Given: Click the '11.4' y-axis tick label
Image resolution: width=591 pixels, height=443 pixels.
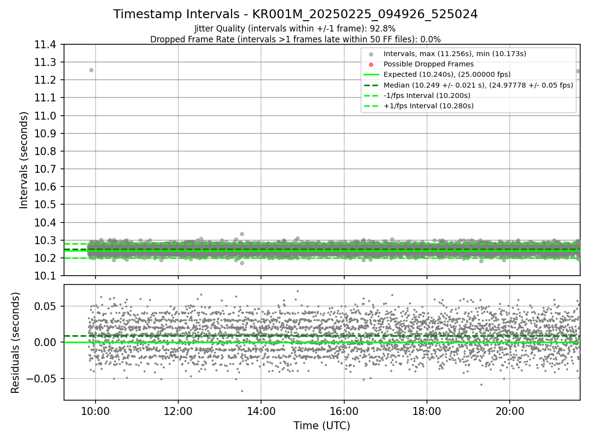Looking at the screenshot, I should click(x=45, y=45).
